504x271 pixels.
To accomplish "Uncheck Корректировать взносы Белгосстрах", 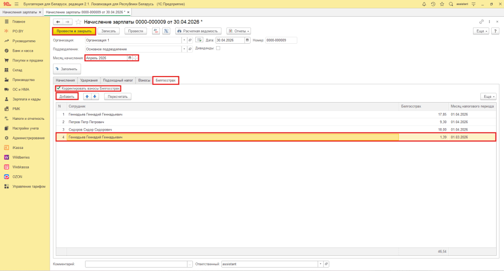I will tap(59, 88).
